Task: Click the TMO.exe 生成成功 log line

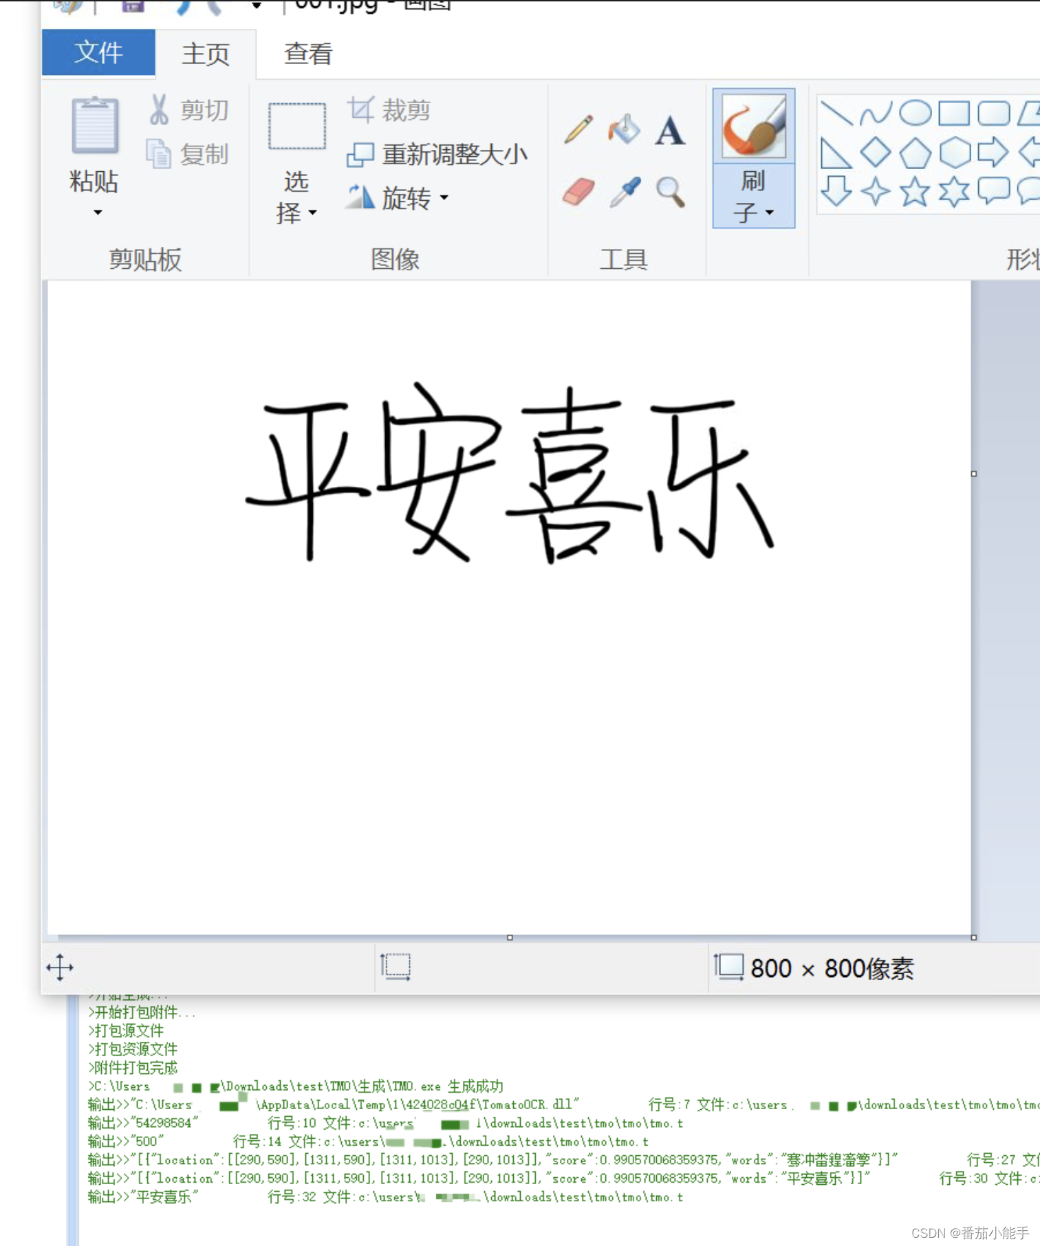Action: point(296,1086)
